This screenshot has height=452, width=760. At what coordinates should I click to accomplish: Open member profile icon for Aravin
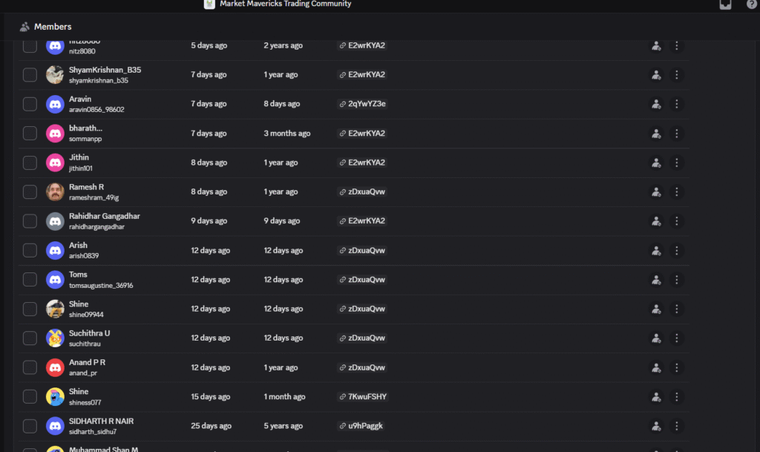656,104
